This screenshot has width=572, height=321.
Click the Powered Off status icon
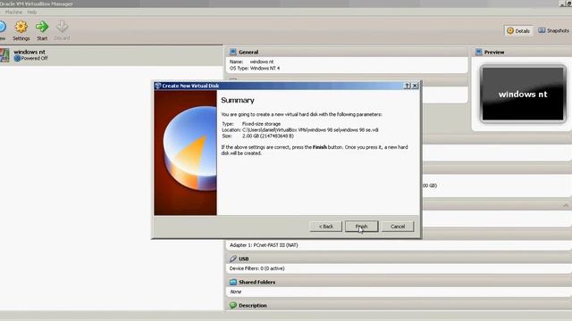pyautogui.click(x=17, y=58)
